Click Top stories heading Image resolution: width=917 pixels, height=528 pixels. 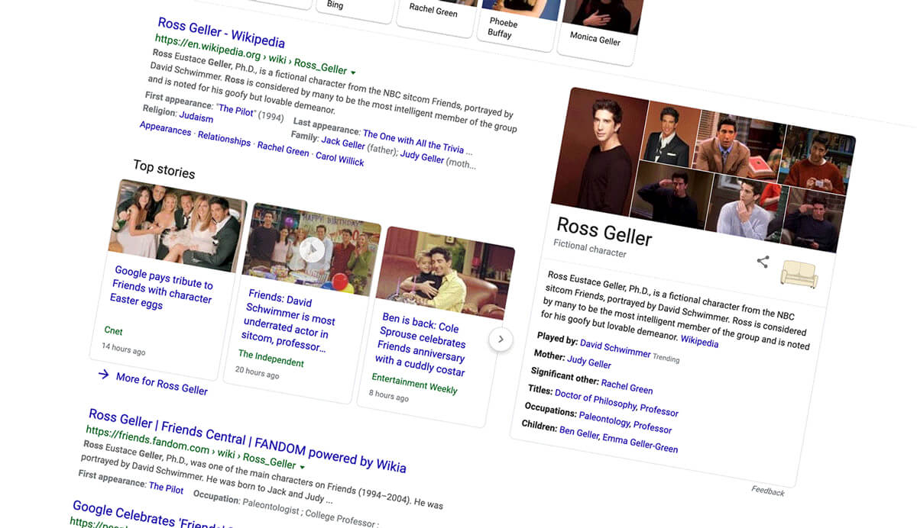(x=164, y=169)
